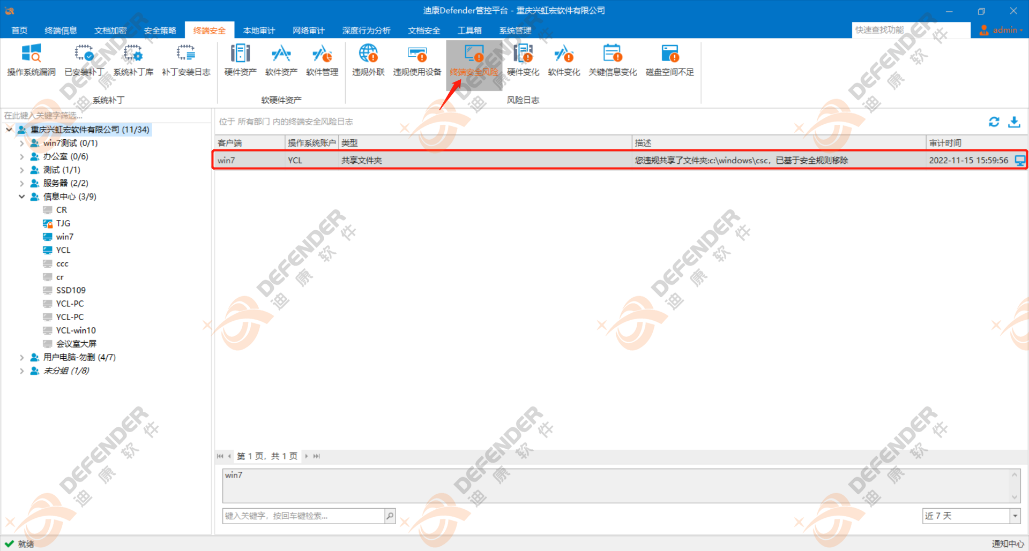Expand the 办公室 department node
The image size is (1029, 551).
(22, 157)
